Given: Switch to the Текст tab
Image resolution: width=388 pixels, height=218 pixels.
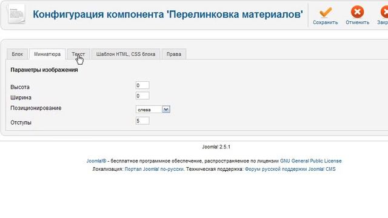Looking at the screenshot, I should coord(78,54).
